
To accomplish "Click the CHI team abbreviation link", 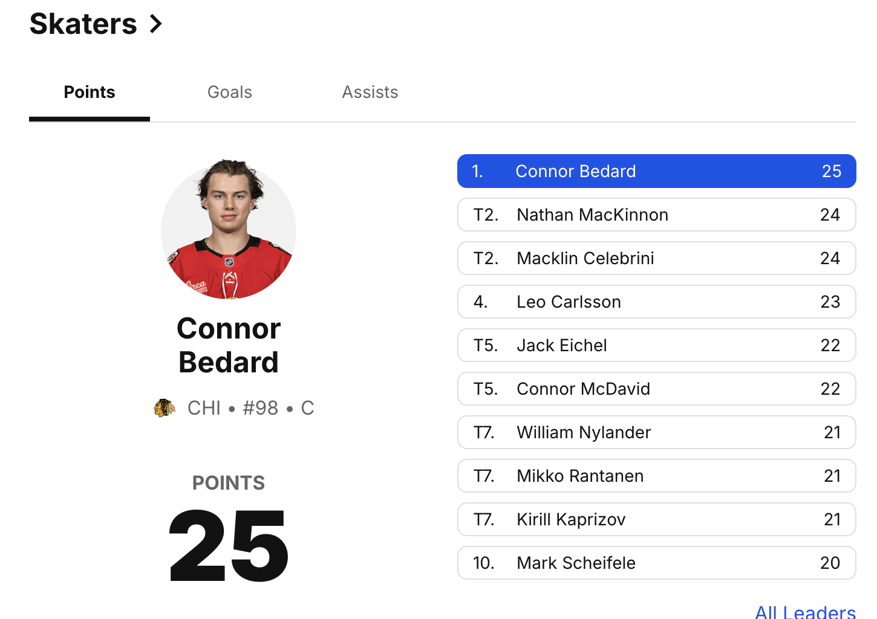I will [204, 407].
